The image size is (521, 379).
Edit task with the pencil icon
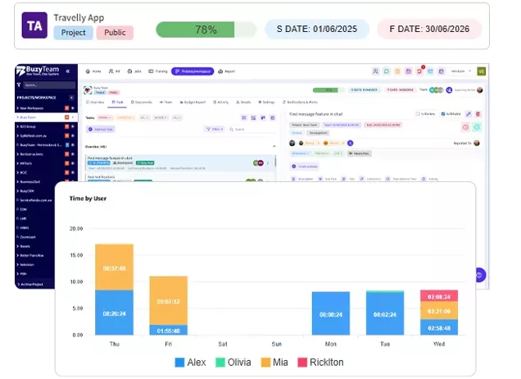[469, 114]
